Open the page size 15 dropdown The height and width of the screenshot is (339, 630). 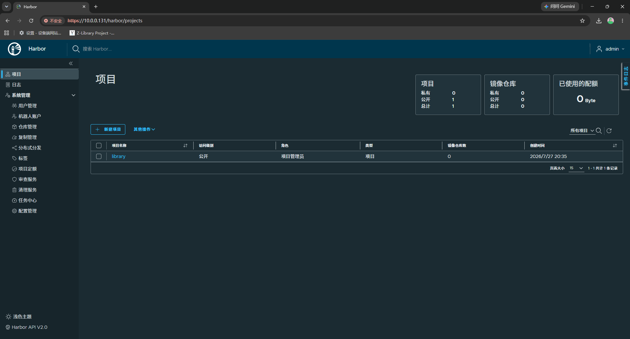576,168
